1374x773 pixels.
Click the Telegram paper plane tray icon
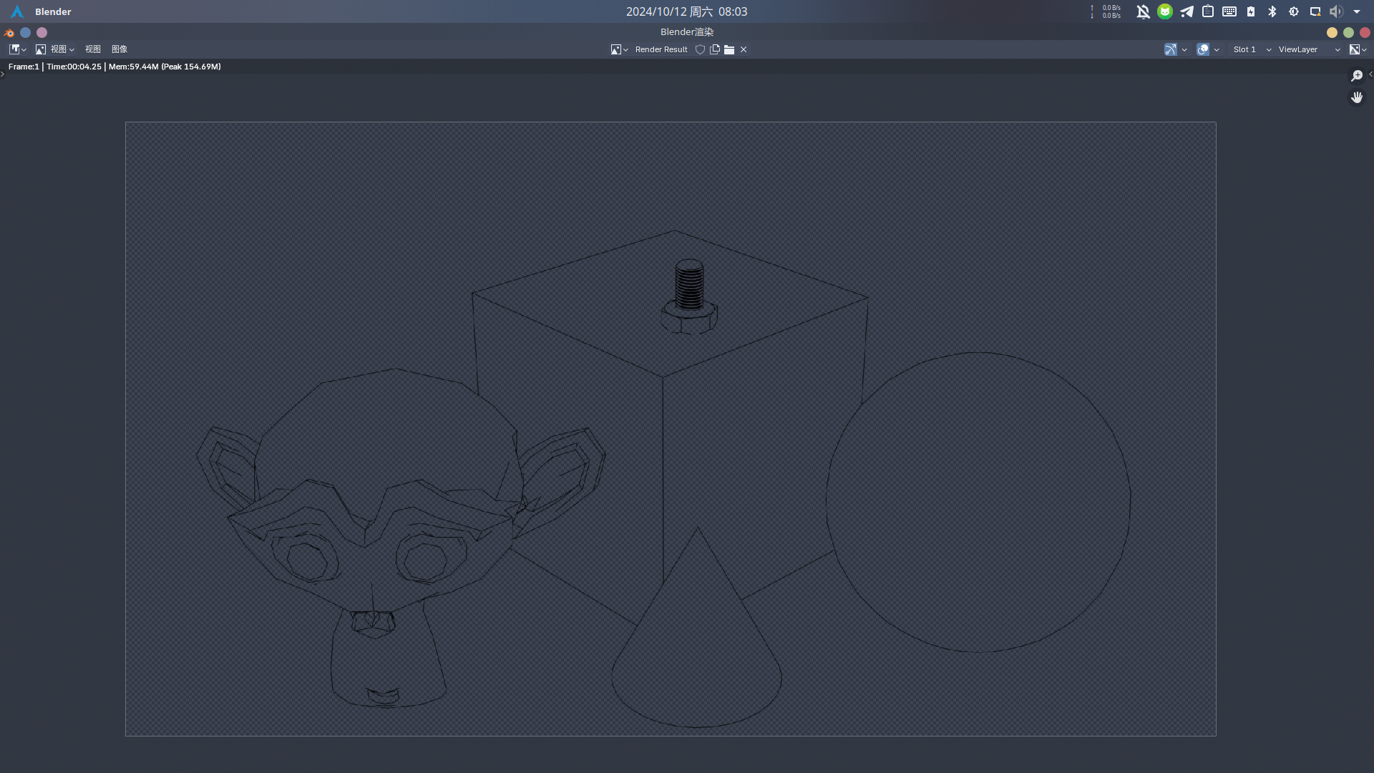(1187, 11)
